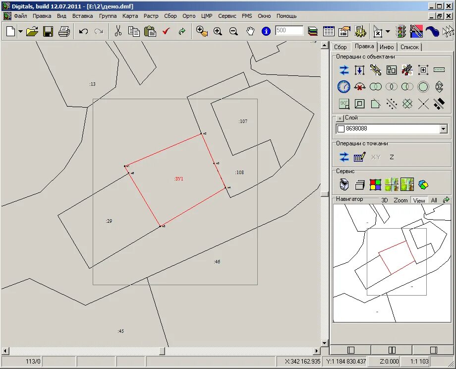Click the navigator green refresh arrow
The width and height of the screenshot is (456, 369).
pyautogui.click(x=446, y=200)
